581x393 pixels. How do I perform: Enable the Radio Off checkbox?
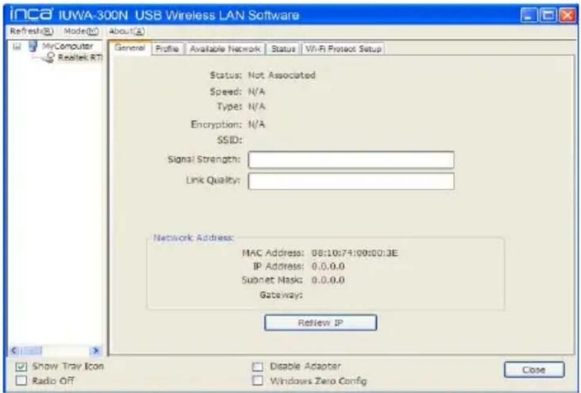point(21,381)
